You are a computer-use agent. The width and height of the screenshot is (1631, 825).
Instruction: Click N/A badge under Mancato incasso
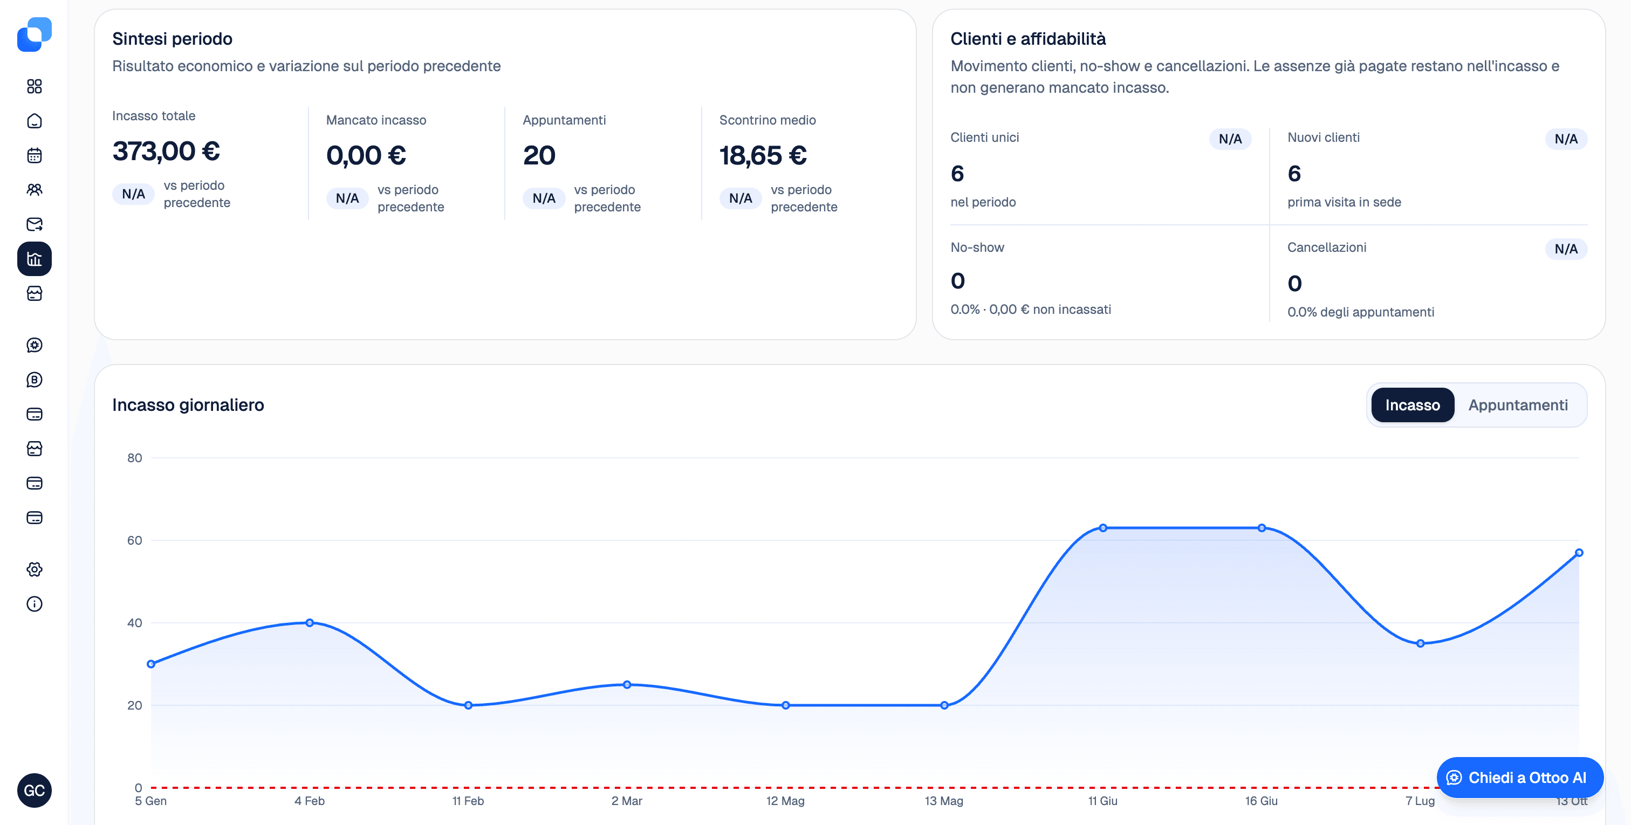tap(347, 198)
